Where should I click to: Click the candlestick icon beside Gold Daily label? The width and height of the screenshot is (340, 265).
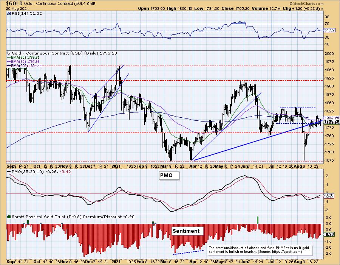point(9,53)
